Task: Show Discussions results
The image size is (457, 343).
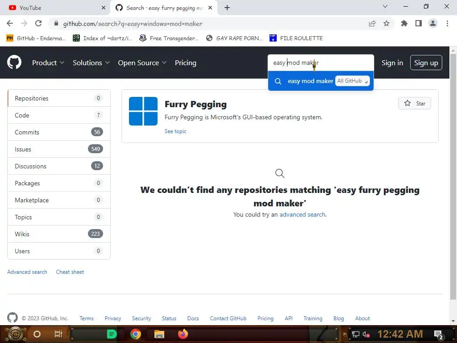Action: [59, 166]
